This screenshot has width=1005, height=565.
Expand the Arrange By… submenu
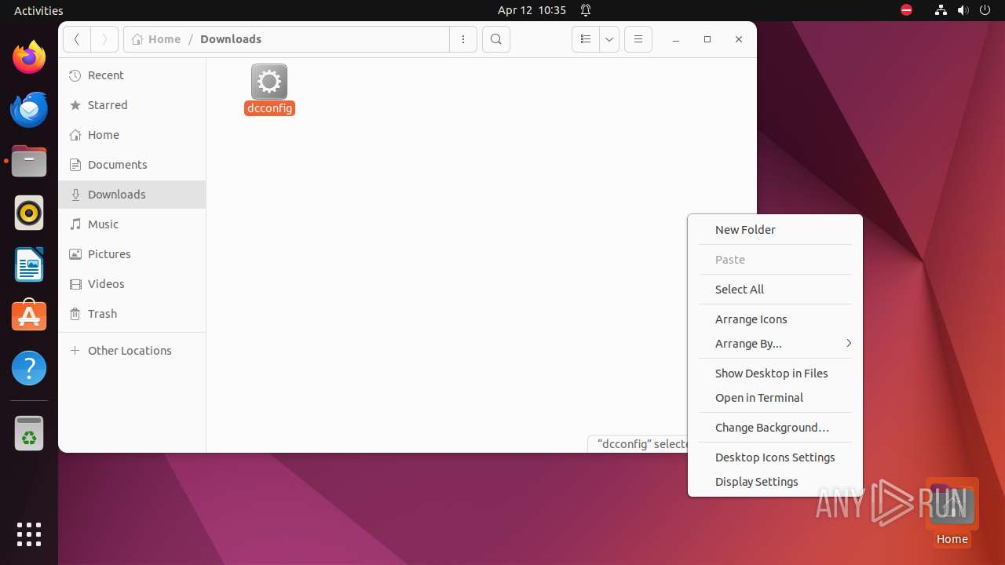pos(775,344)
